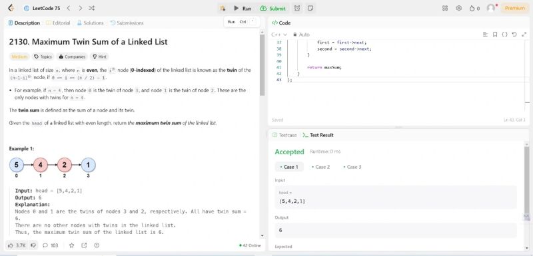Switch to the Test Result tab
This screenshot has height=256, width=533.
click(318, 135)
